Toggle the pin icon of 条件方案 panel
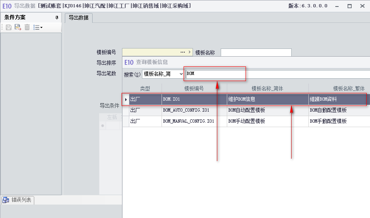The image size is (370, 218). [x=57, y=18]
